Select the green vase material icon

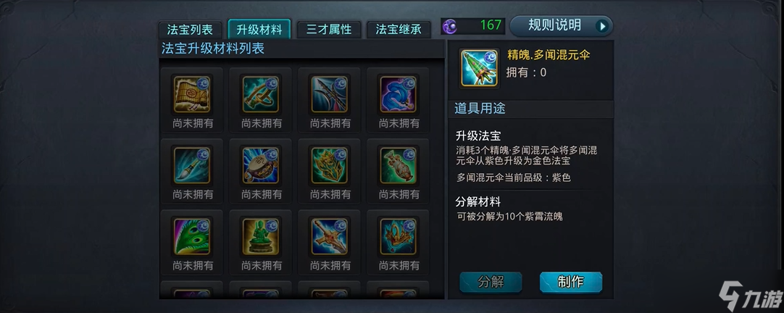coord(398,165)
